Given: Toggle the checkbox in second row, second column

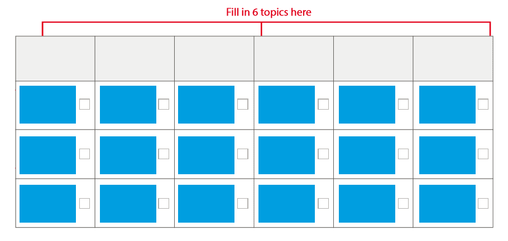Looking at the screenshot, I should point(164,154).
